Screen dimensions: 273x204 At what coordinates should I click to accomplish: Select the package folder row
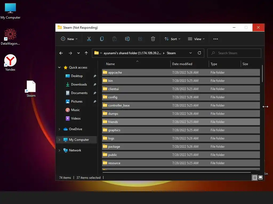pos(181,146)
